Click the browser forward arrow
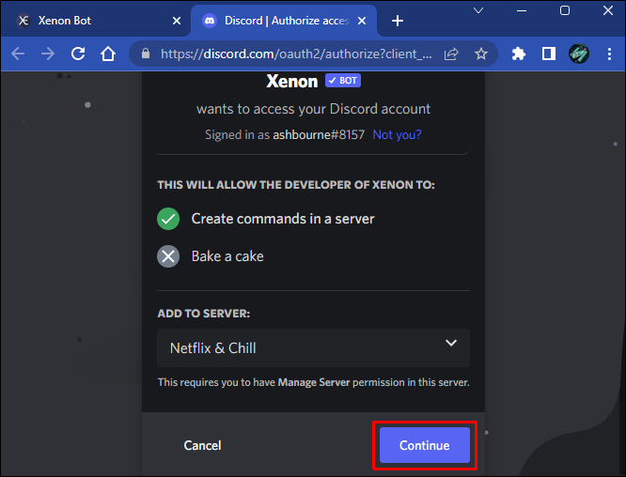Image resolution: width=626 pixels, height=477 pixels. [48, 54]
